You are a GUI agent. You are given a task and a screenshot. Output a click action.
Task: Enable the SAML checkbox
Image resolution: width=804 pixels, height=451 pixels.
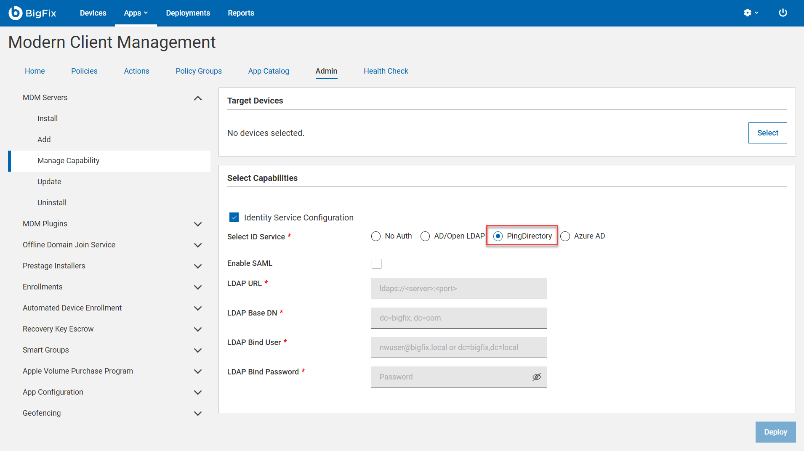tap(376, 264)
